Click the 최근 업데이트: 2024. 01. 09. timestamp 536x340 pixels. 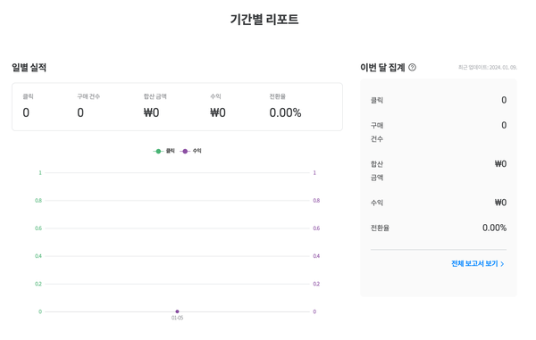[x=488, y=67]
